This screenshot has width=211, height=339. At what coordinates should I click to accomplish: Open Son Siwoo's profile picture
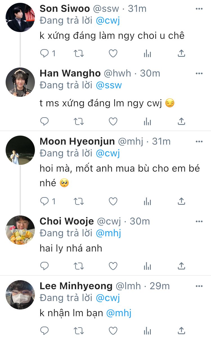coord(20,17)
